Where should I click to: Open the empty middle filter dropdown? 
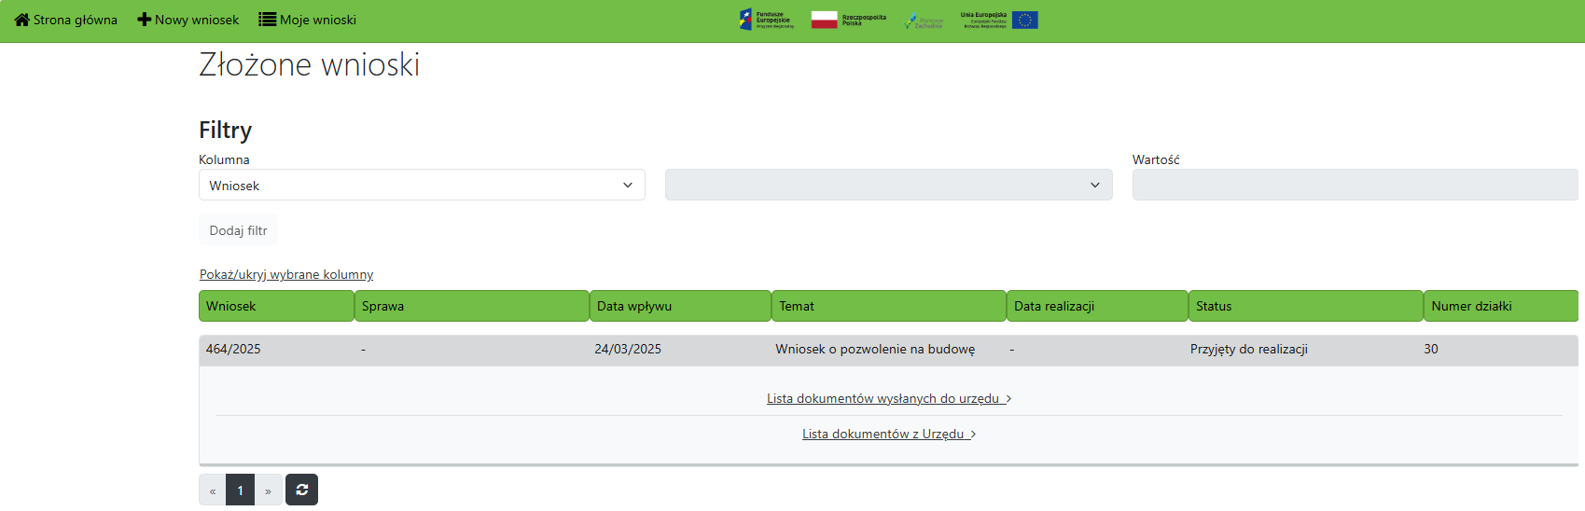click(888, 185)
